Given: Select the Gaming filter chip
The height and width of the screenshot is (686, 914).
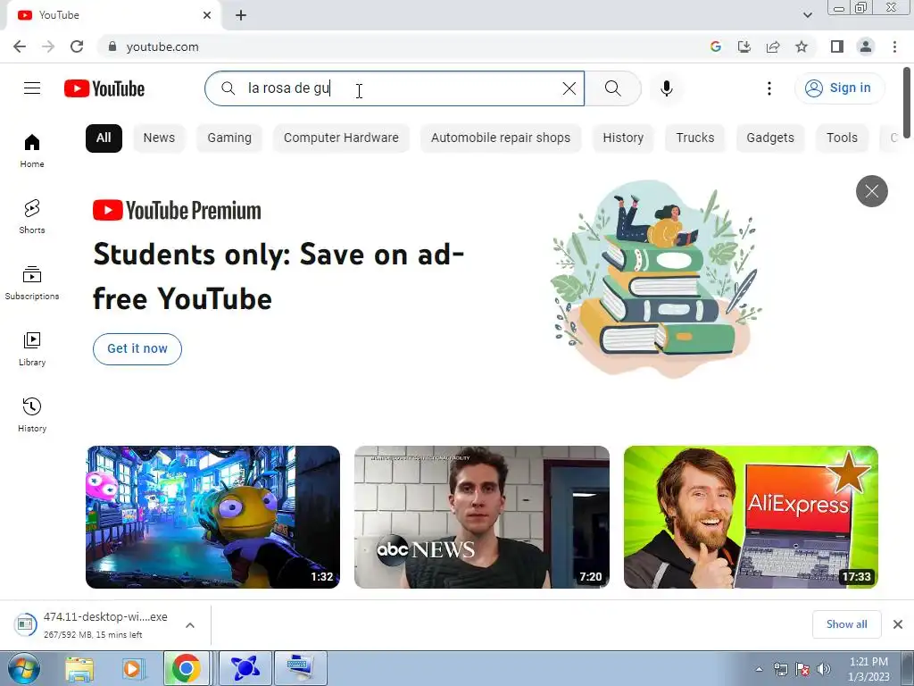Looking at the screenshot, I should [x=229, y=138].
